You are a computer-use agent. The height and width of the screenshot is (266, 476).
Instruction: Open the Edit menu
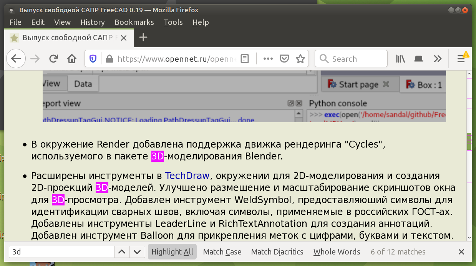[38, 22]
